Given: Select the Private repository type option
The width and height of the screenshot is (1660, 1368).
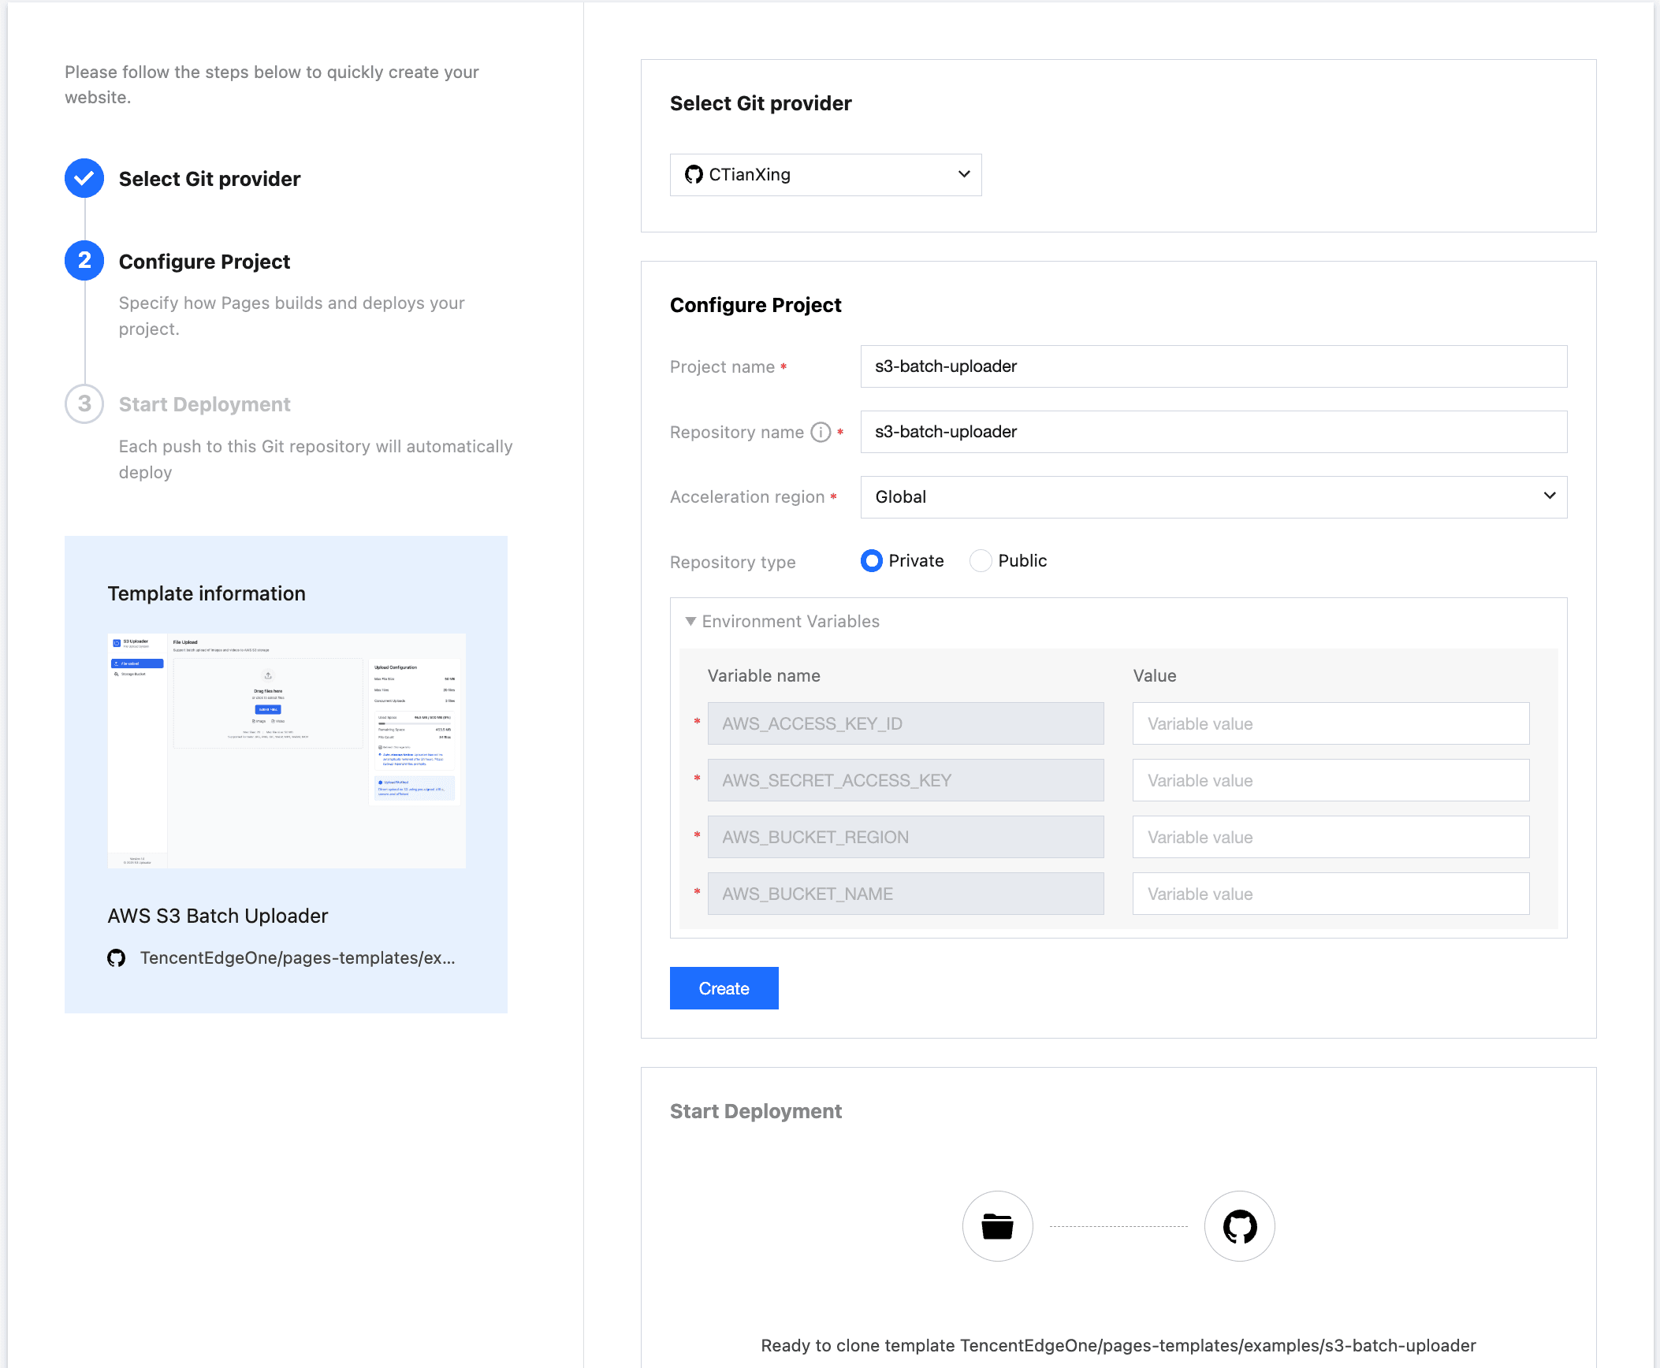Looking at the screenshot, I should click(872, 560).
